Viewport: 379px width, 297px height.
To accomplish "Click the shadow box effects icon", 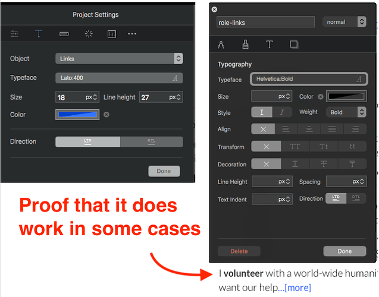I will tap(294, 45).
